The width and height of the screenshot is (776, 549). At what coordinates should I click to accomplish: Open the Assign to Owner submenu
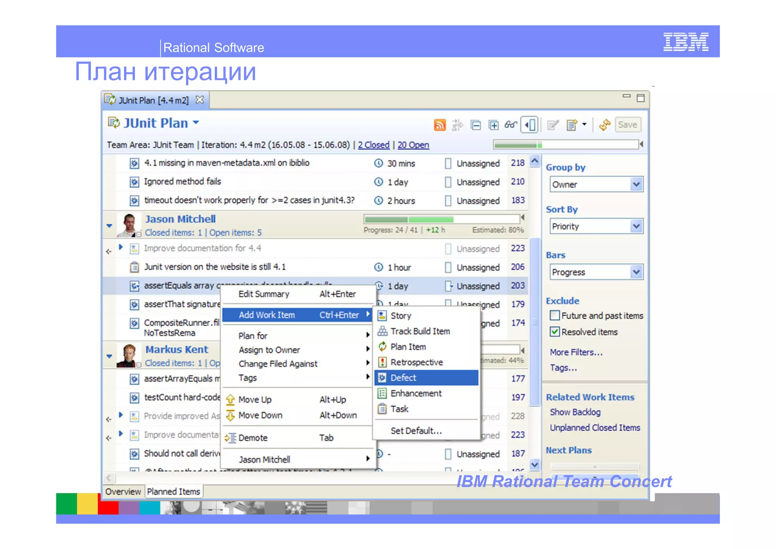[x=297, y=350]
